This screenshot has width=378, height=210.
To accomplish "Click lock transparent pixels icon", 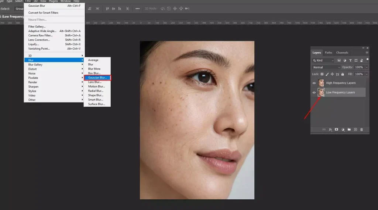I will [322, 74].
